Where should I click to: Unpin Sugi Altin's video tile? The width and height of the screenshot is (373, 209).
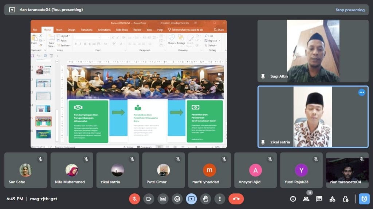[263, 76]
